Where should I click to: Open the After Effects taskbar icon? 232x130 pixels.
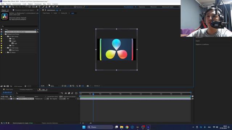click(x=148, y=127)
